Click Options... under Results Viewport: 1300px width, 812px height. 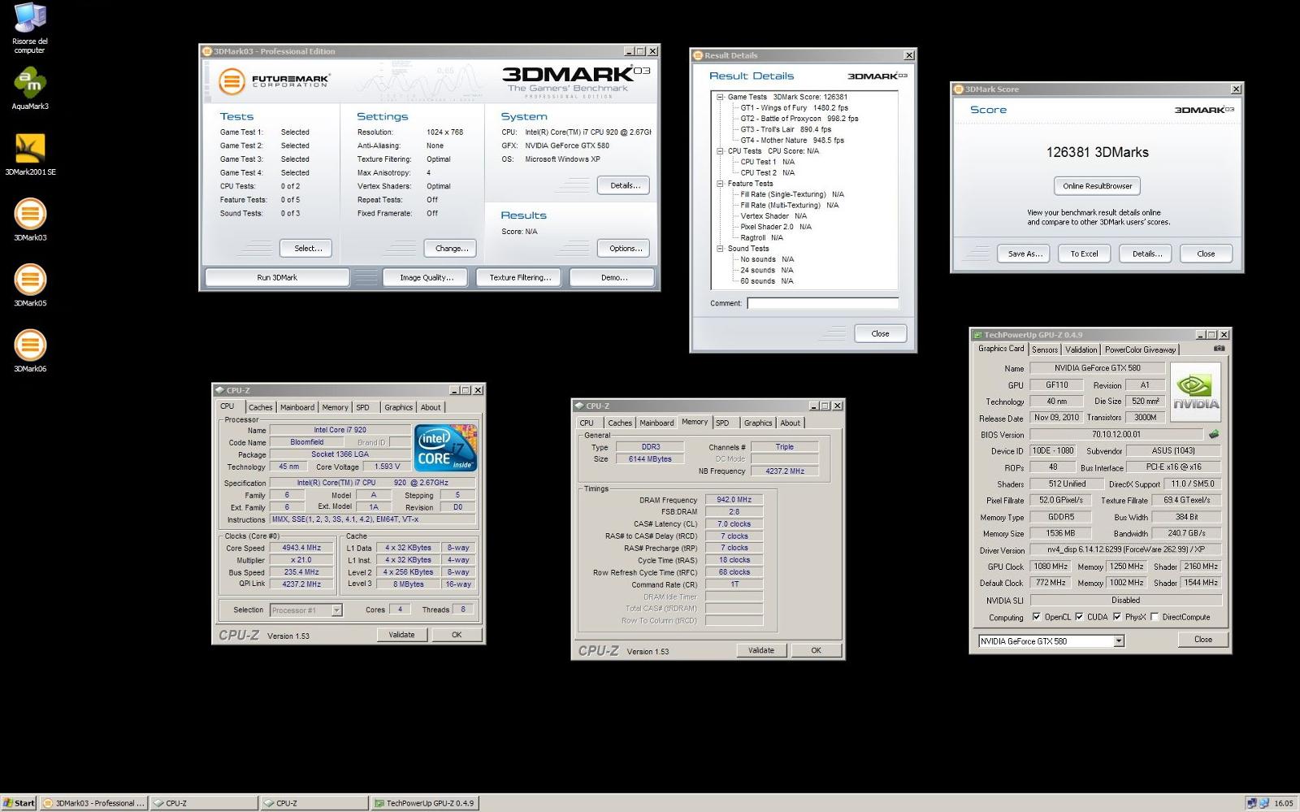624,249
